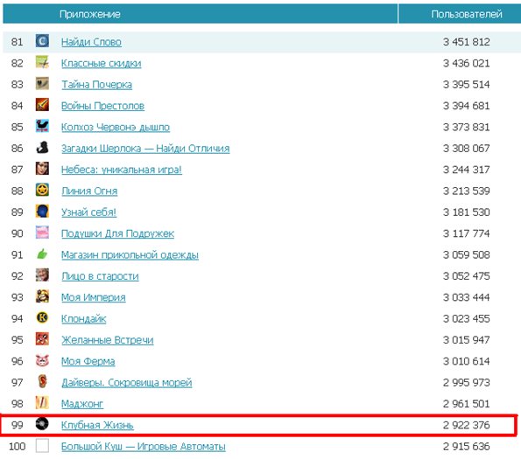Image resolution: width=521 pixels, height=459 pixels.
Task: Click the Моя Ферма pig icon
Action: (42, 360)
